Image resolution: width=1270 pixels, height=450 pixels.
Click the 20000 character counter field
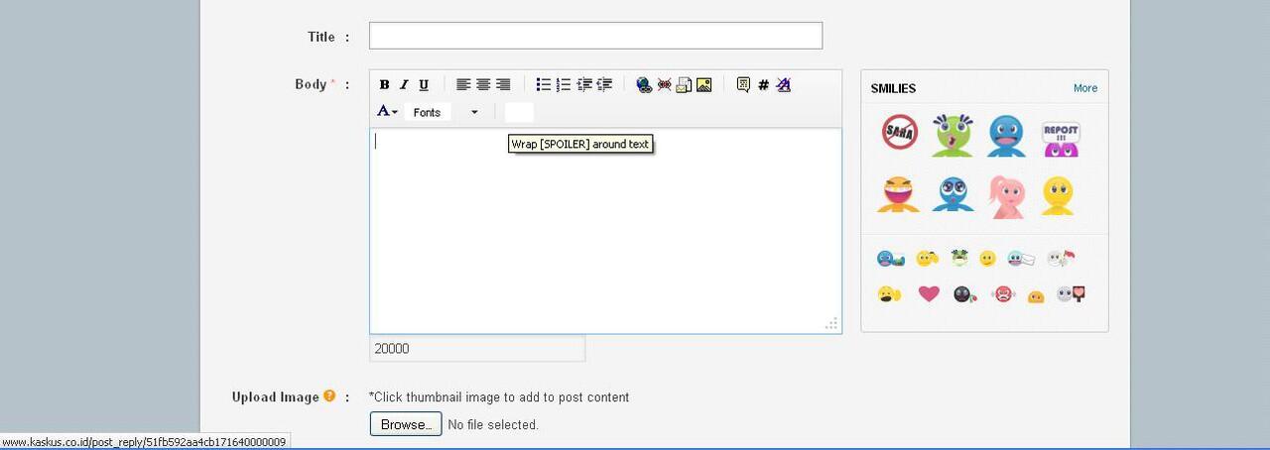[x=477, y=349]
